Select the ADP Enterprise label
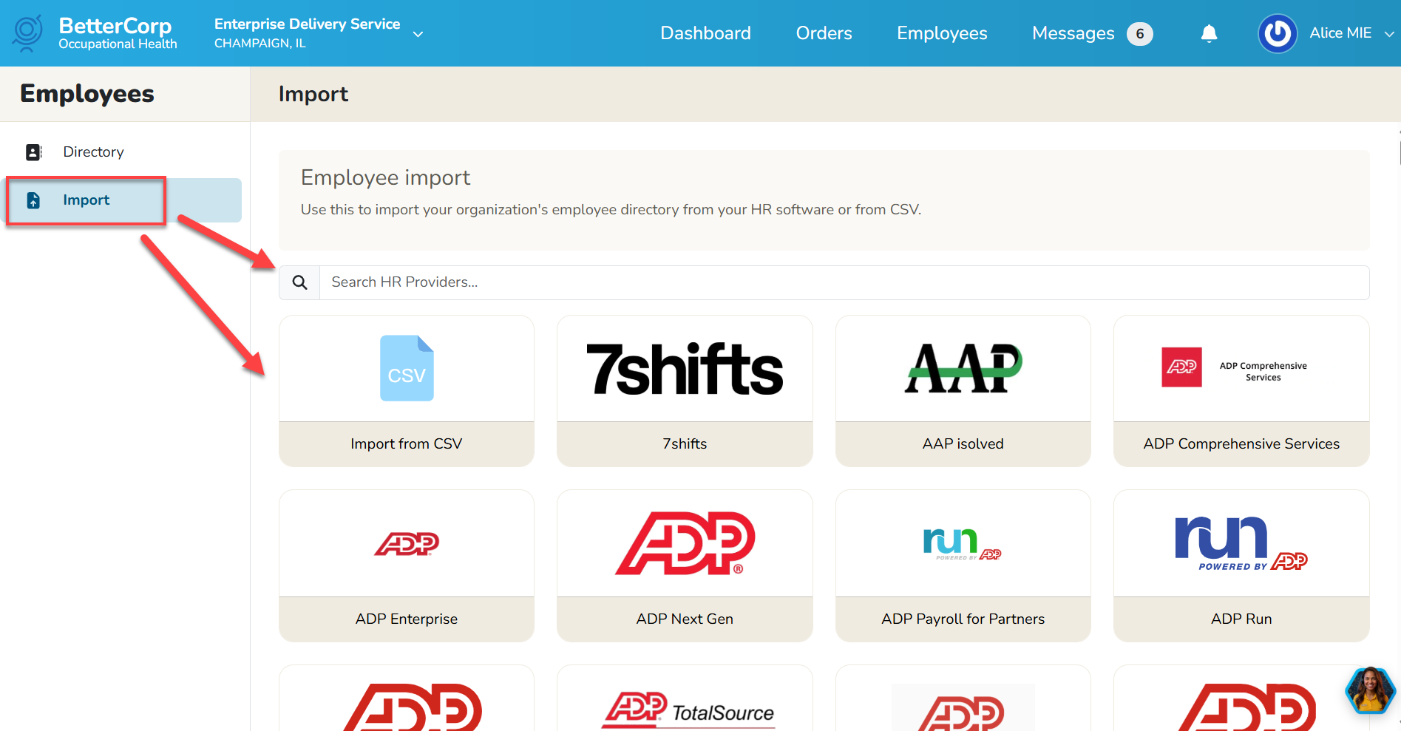 point(407,619)
